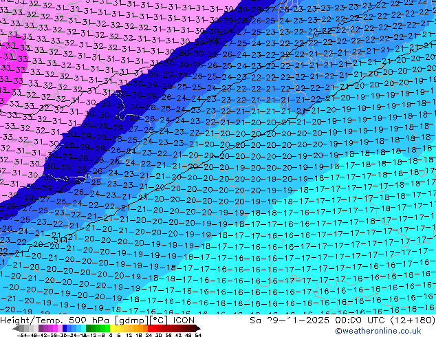The height and width of the screenshot is (337, 436).
Task: Pick the bright red swatch in the legend
Action: coord(150,329)
